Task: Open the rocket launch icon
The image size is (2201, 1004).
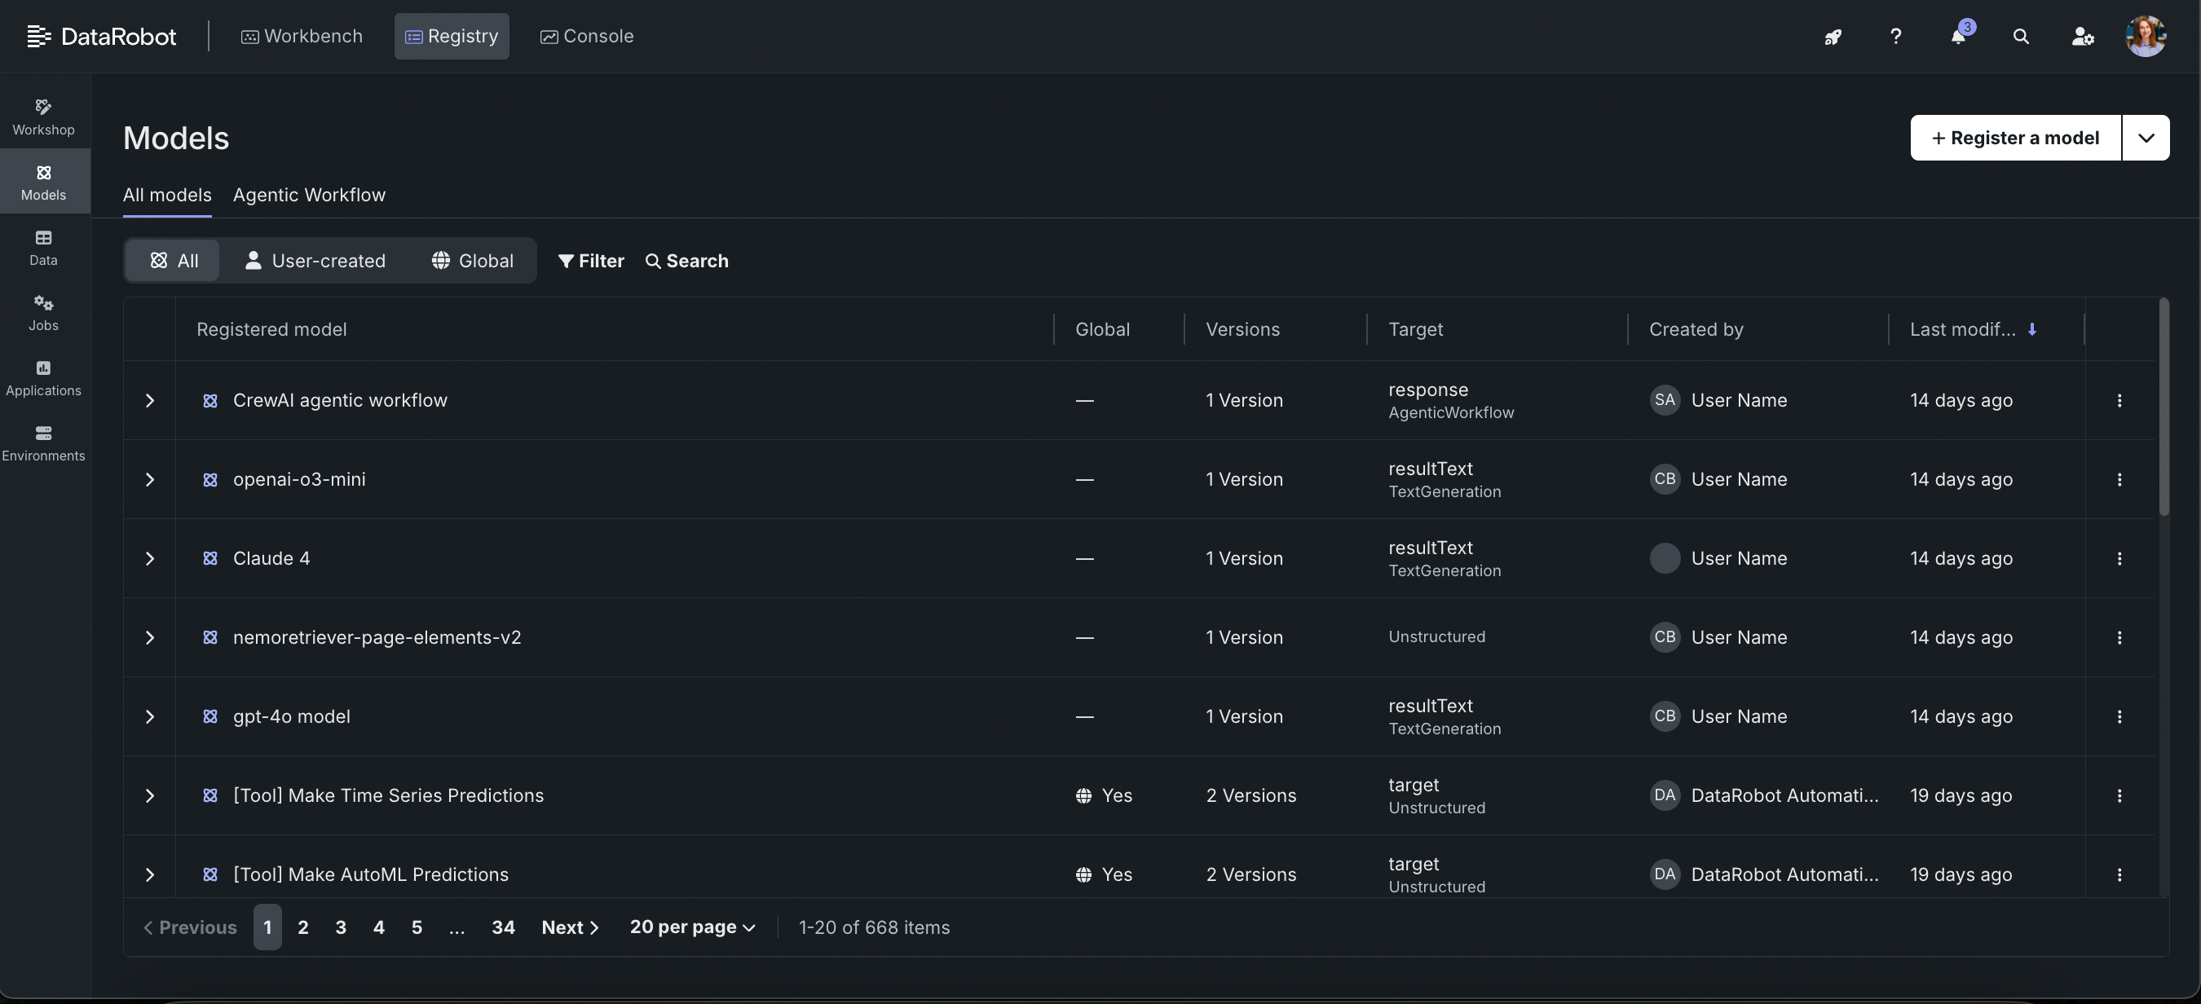Action: [x=1833, y=37]
